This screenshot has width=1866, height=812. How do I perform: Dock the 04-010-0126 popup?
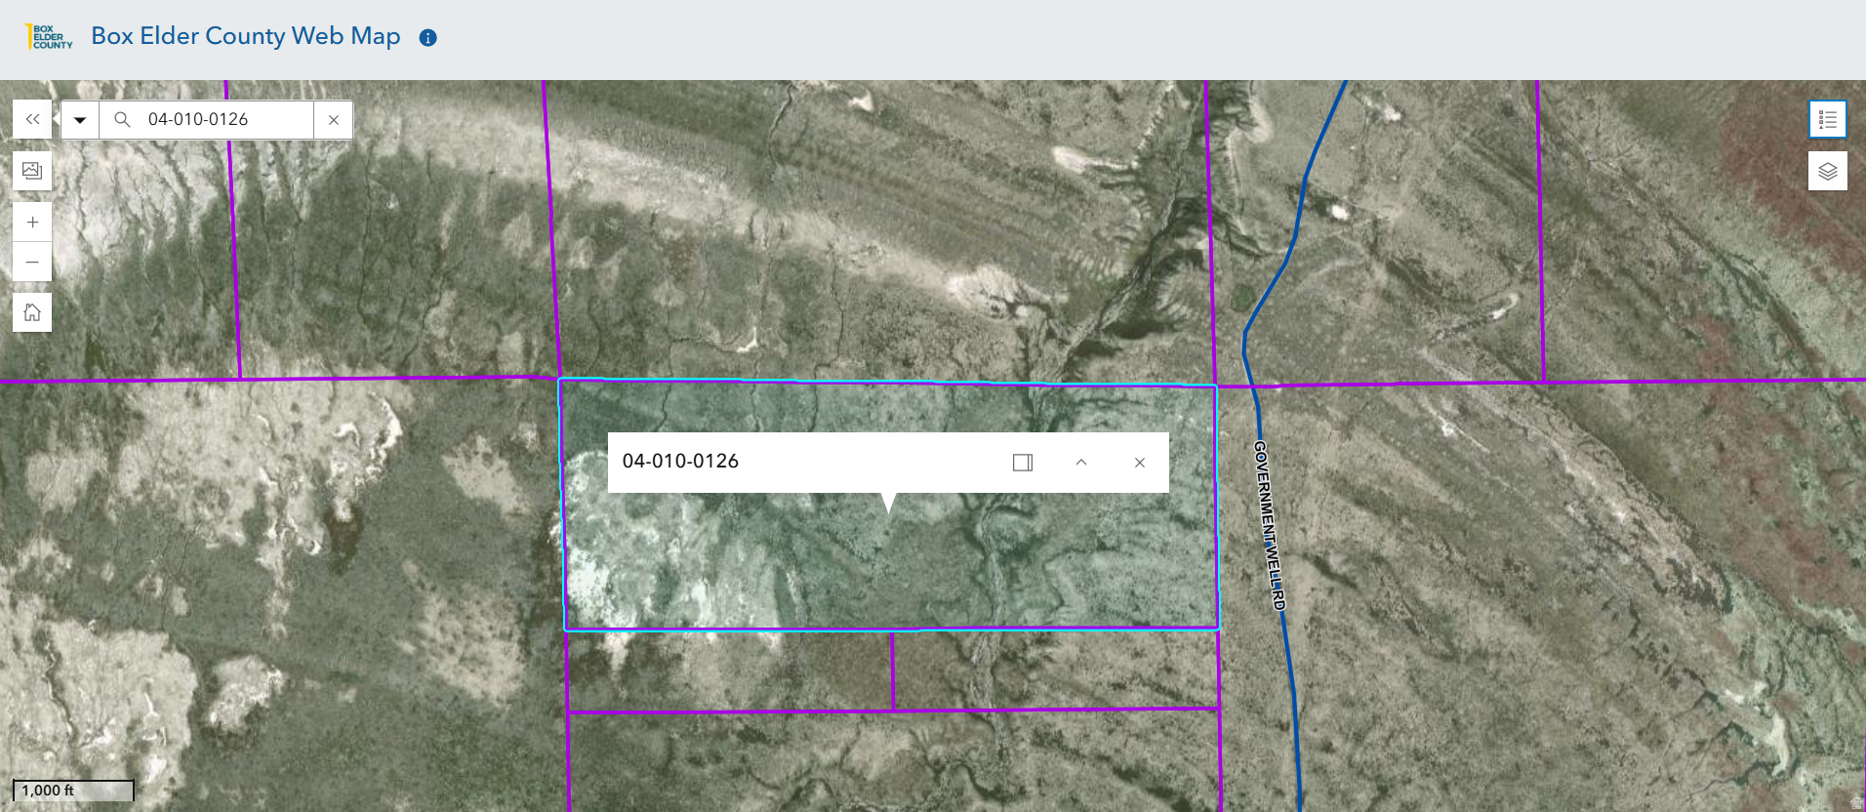[x=1022, y=463]
